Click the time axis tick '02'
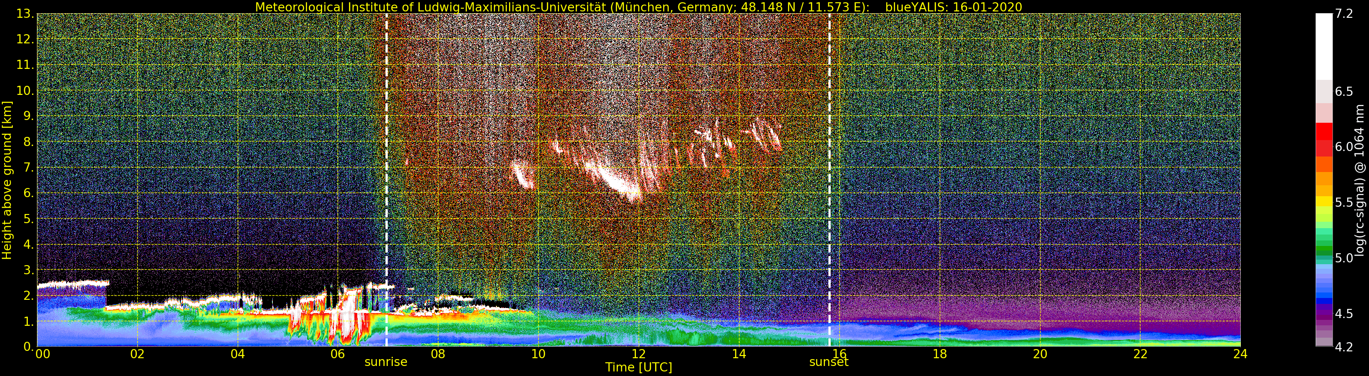This screenshot has width=1369, height=376. coord(137,354)
